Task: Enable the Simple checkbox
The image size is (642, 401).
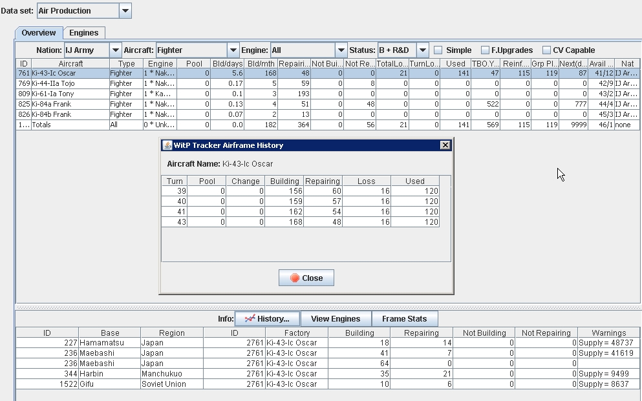Action: pyautogui.click(x=437, y=50)
